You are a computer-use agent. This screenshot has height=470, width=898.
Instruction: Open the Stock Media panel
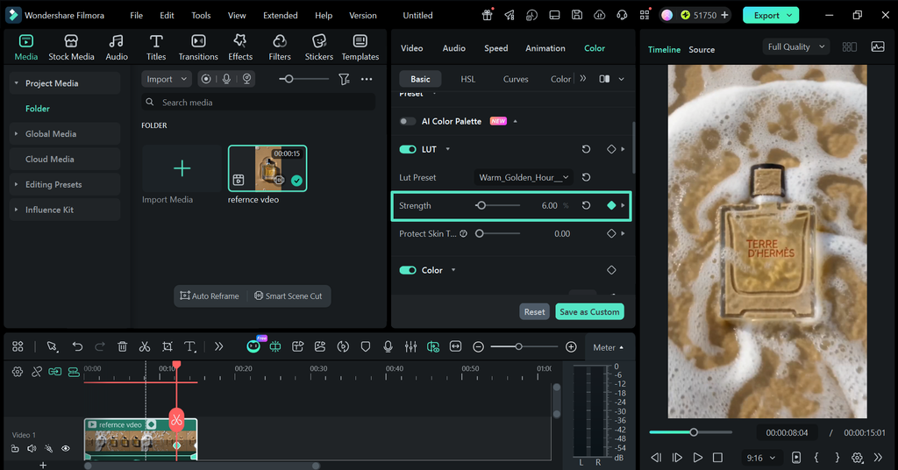(71, 47)
